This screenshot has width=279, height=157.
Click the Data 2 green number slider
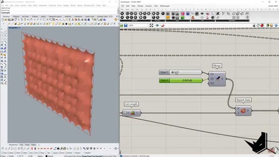pyautogui.click(x=181, y=80)
